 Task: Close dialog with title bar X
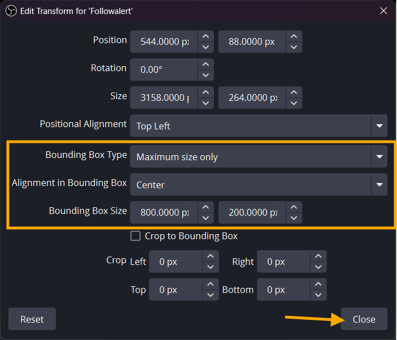(384, 11)
